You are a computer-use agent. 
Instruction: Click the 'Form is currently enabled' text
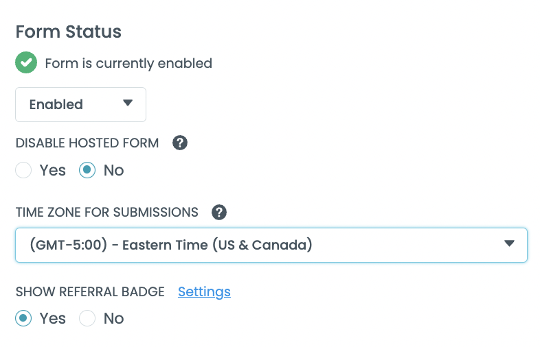pyautogui.click(x=128, y=63)
